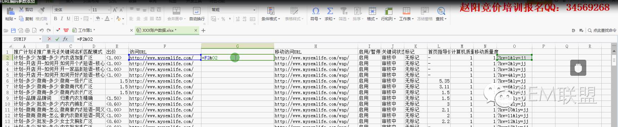Click the font color A swatch
Screen dimensions: 618x127
[x=107, y=18]
